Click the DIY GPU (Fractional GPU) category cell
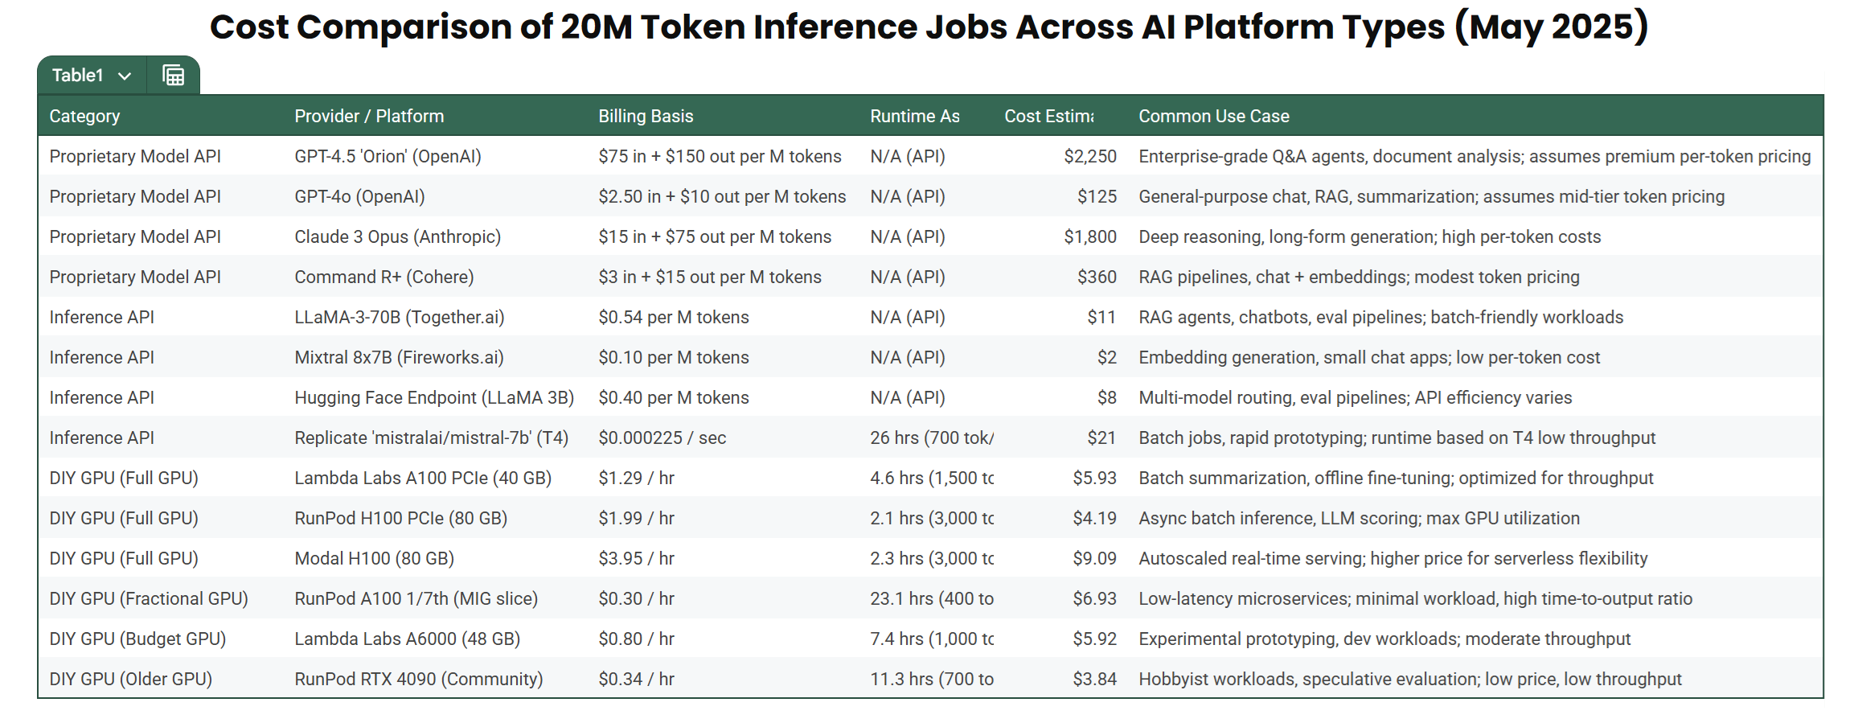The image size is (1858, 723). point(149,598)
